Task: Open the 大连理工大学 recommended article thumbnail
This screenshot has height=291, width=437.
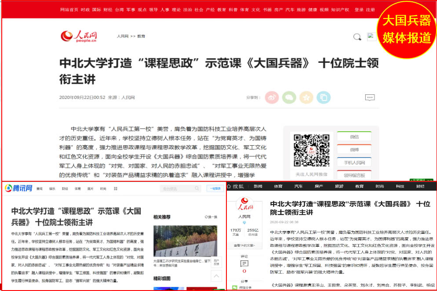Action: click(x=185, y=241)
